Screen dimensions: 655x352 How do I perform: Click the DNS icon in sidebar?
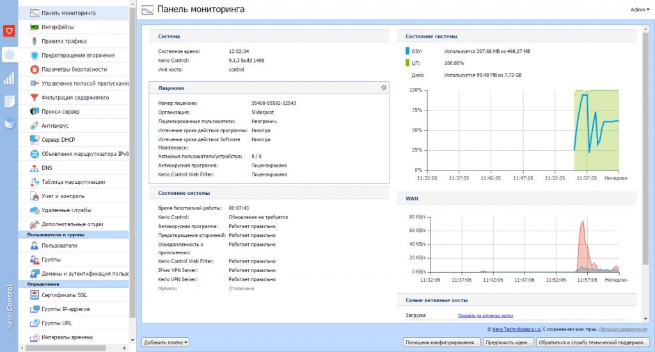[x=35, y=168]
